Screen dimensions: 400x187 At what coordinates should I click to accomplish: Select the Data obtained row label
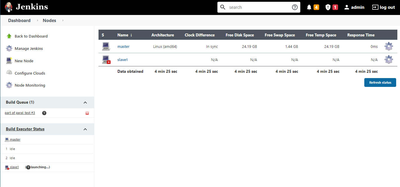point(130,71)
